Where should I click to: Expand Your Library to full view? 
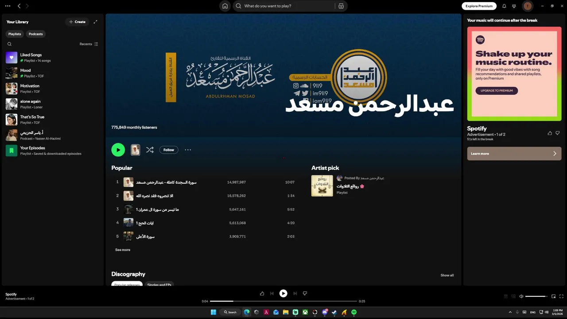pos(95,22)
